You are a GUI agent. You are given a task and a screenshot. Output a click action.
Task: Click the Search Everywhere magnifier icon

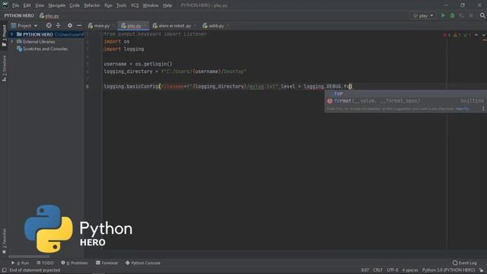coord(482,15)
